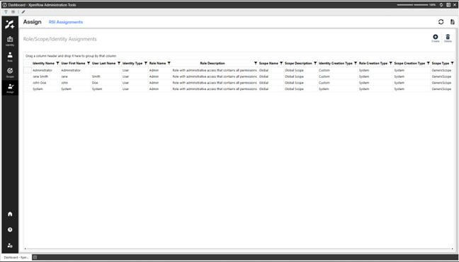Open filter for User First Name column
The height and width of the screenshot is (262, 459).
[89, 63]
